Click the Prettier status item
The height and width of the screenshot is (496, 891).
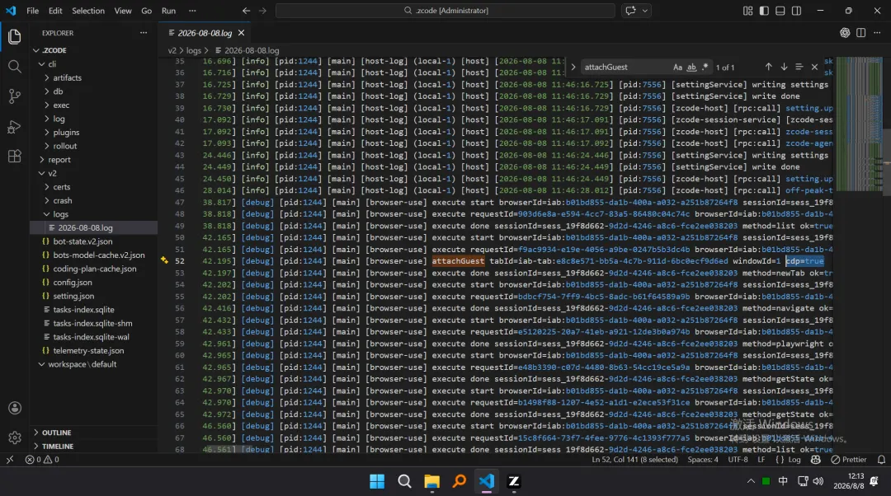point(849,460)
